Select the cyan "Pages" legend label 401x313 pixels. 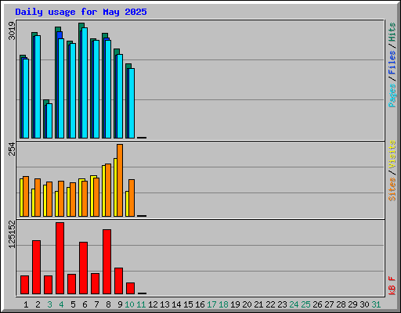pos(392,95)
